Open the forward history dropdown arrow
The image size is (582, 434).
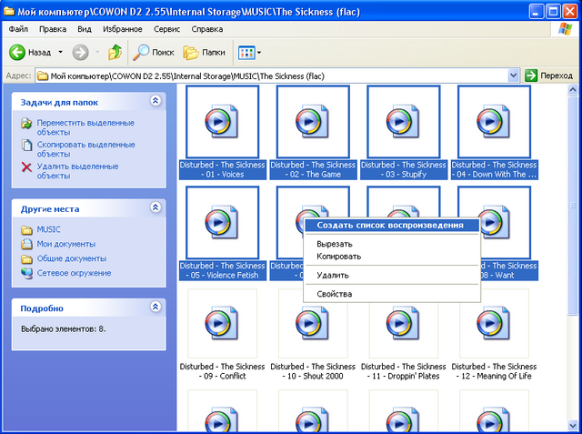coord(97,53)
